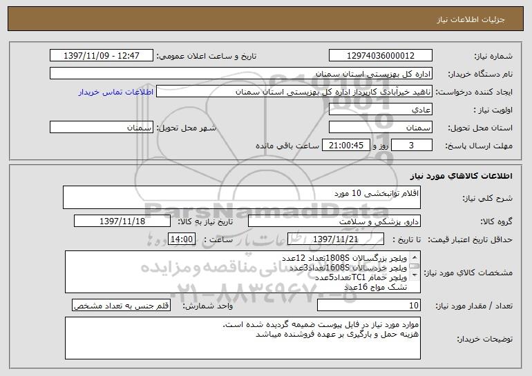Screen dimensions: 532x376
Task: Click the scrollbar thumb in specifications box
Action: point(415,266)
